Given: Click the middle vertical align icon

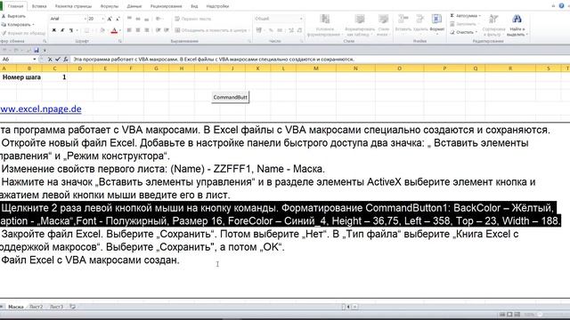Looking at the screenshot, I should [x=138, y=19].
